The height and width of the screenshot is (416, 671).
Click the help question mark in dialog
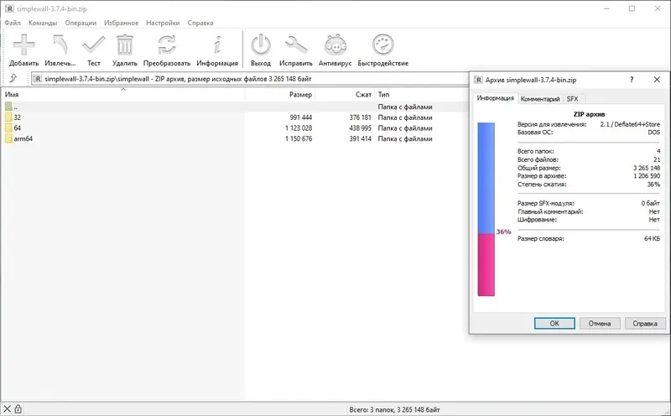tap(632, 80)
